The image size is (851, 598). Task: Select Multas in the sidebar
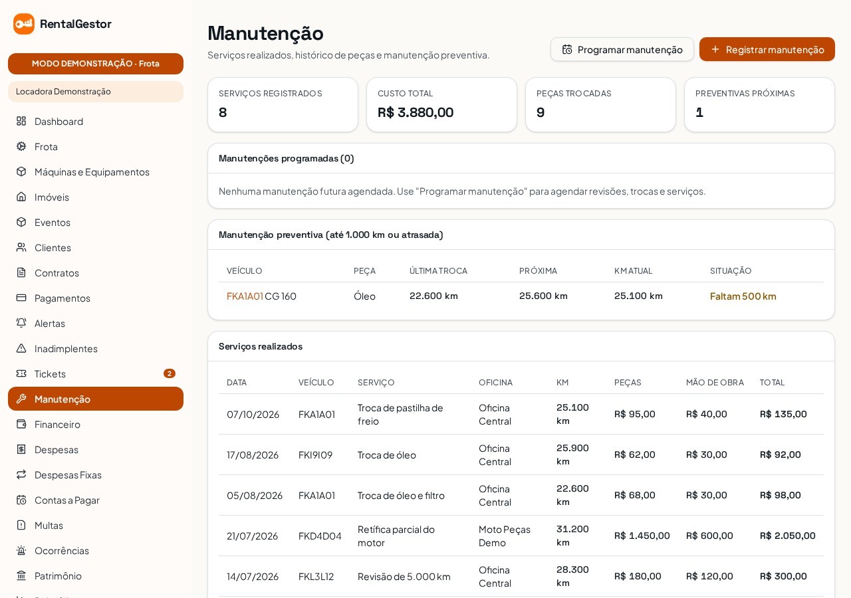96,525
